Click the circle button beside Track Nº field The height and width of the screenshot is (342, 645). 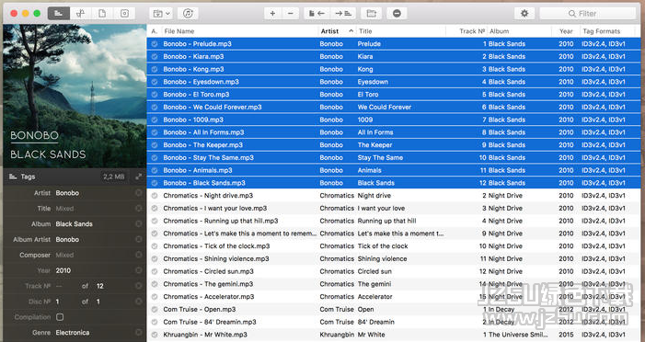(x=139, y=286)
